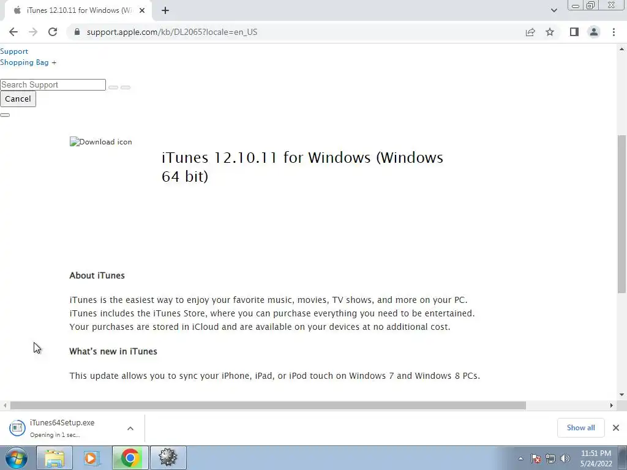
Task: Click Show all downloads
Action: click(580, 428)
